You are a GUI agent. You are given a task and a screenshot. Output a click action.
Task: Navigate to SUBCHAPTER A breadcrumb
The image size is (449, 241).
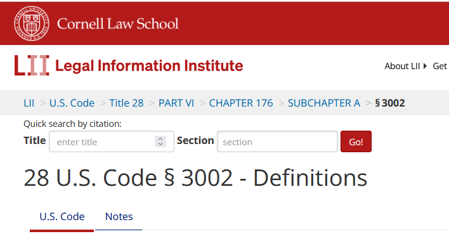[324, 103]
